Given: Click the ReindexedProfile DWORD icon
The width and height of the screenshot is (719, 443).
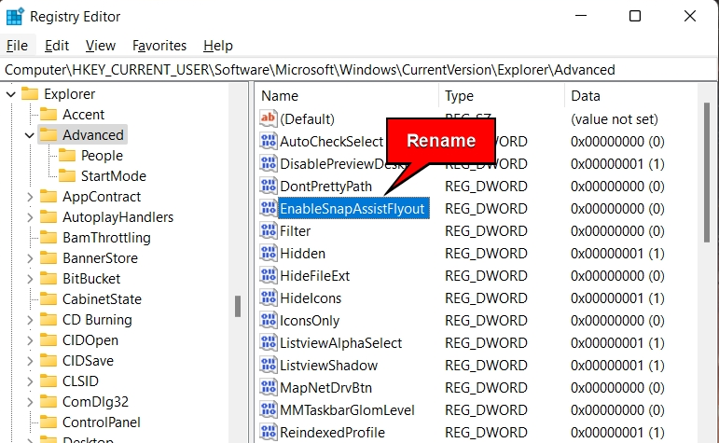Looking at the screenshot, I should coord(269,433).
